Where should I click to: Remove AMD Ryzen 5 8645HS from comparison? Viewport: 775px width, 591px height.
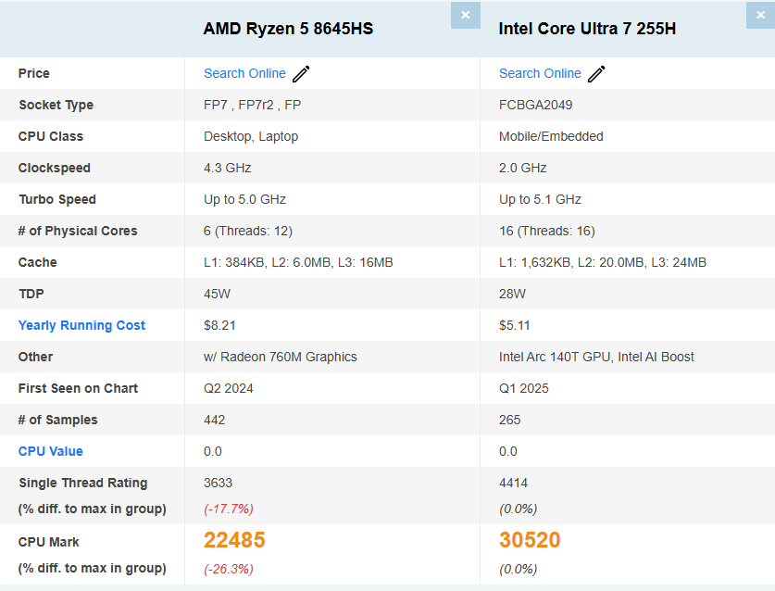pyautogui.click(x=465, y=16)
